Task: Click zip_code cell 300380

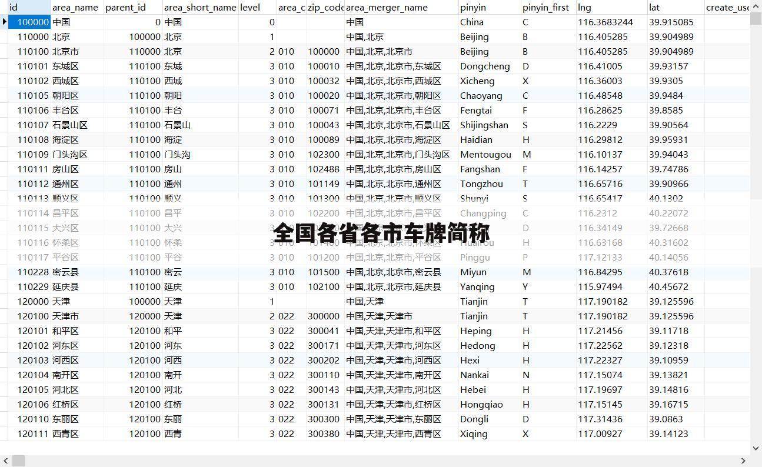Action: click(325, 433)
